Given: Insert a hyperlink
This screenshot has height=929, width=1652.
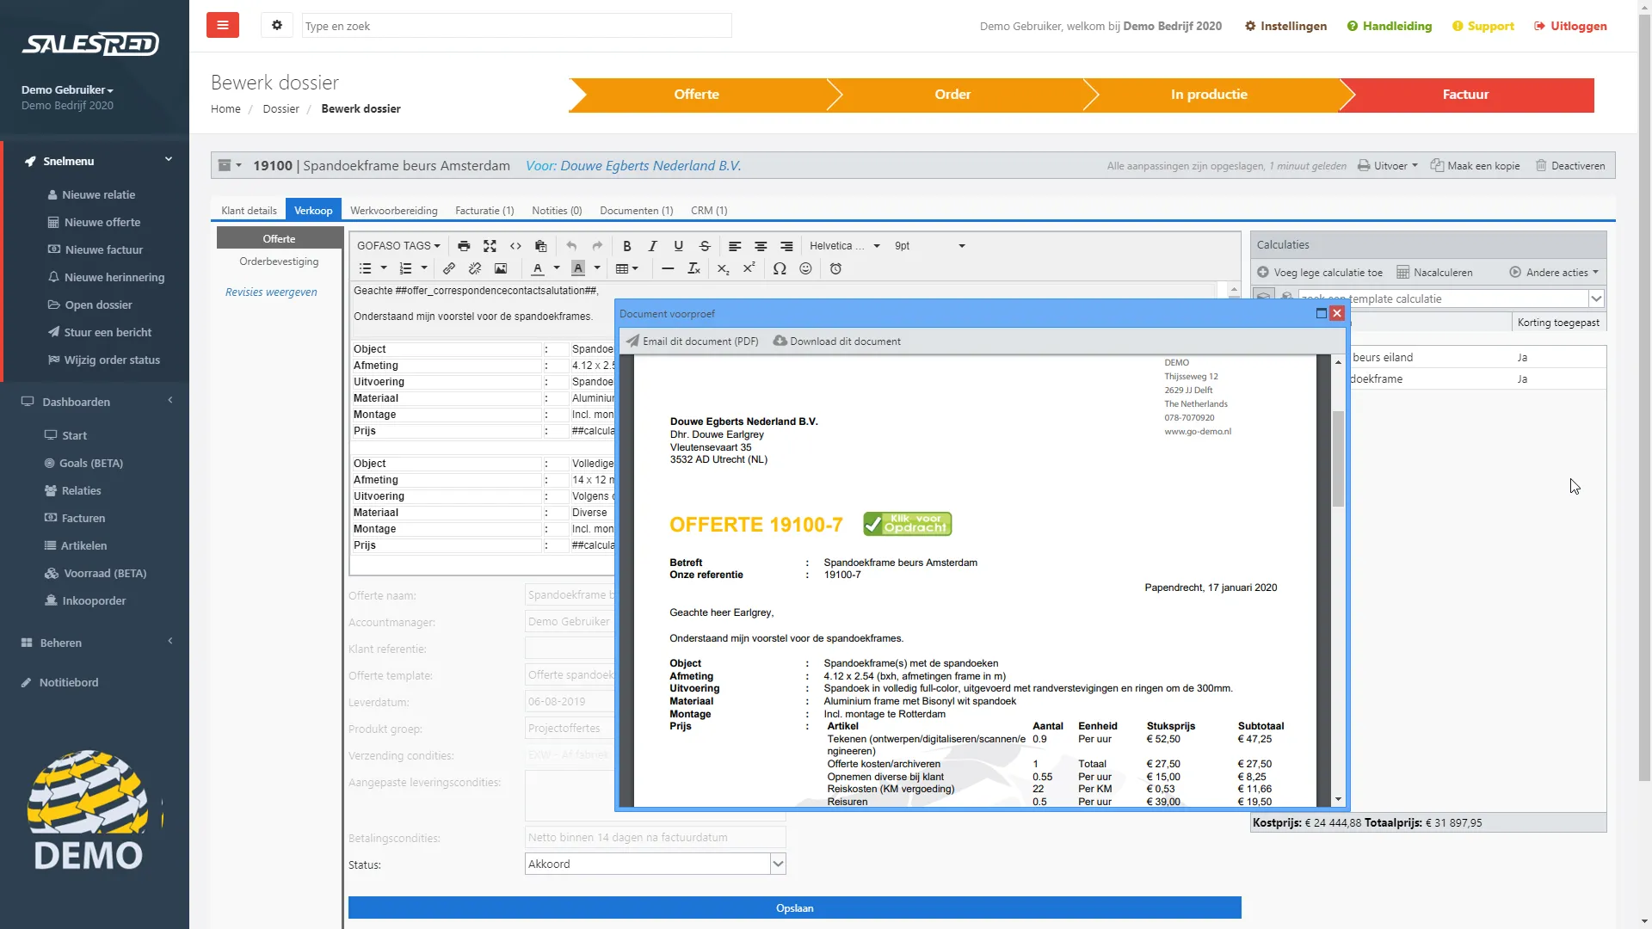Looking at the screenshot, I should tap(449, 269).
